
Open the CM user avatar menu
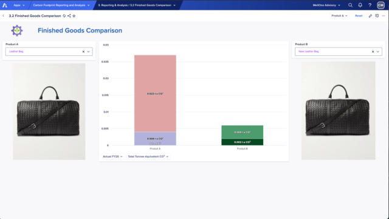point(380,5)
